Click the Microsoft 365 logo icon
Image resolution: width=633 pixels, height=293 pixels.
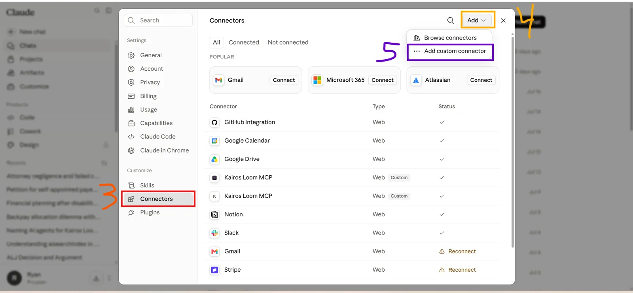click(317, 80)
